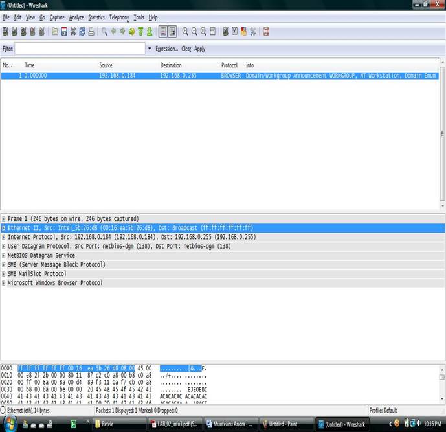
Task: Open the Analyze menu
Action: click(76, 17)
